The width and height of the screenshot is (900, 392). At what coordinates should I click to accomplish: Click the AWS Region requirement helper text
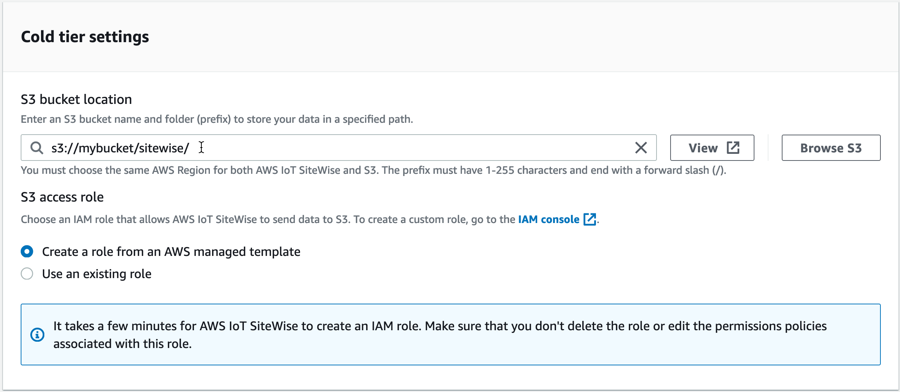click(x=373, y=170)
